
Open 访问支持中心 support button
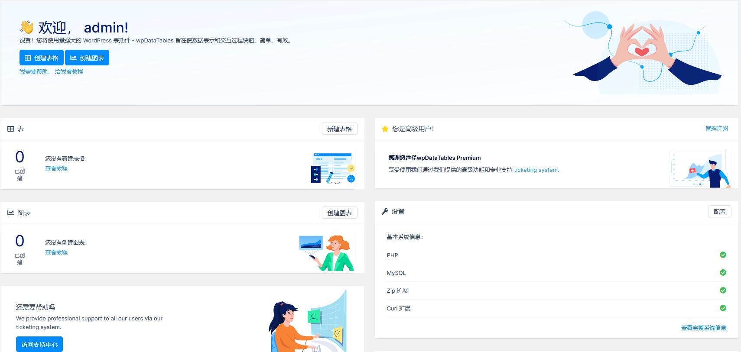tap(39, 345)
